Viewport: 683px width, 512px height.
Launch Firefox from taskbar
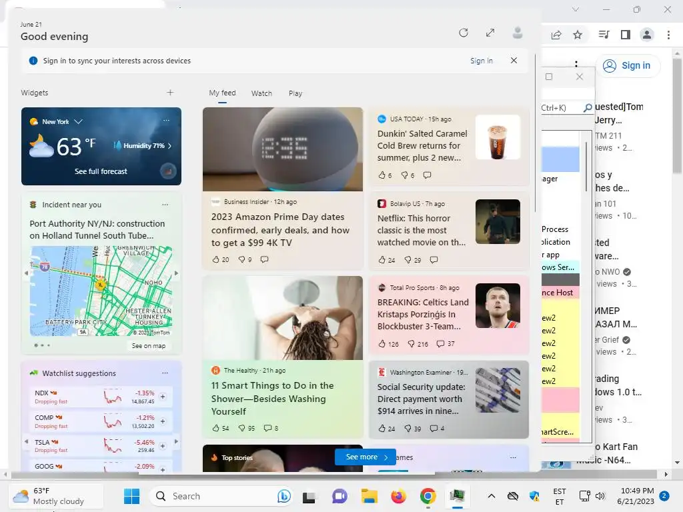[398, 496]
